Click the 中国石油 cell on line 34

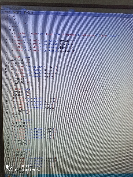point(20,123)
